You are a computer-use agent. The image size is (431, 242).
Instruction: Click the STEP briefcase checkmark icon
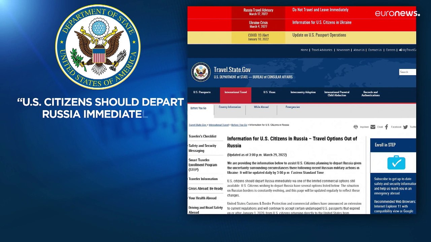396,163
